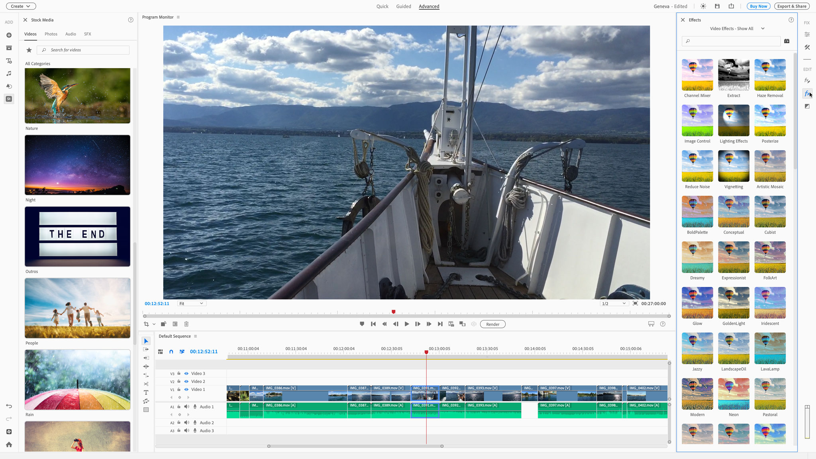Open the Titles icon in left sidebar
This screenshot has width=816, height=459.
(9, 61)
